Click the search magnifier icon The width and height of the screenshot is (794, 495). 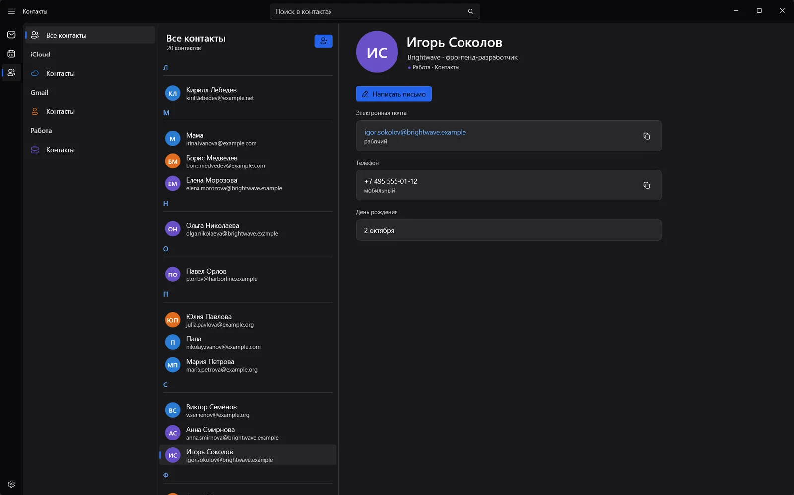click(470, 11)
